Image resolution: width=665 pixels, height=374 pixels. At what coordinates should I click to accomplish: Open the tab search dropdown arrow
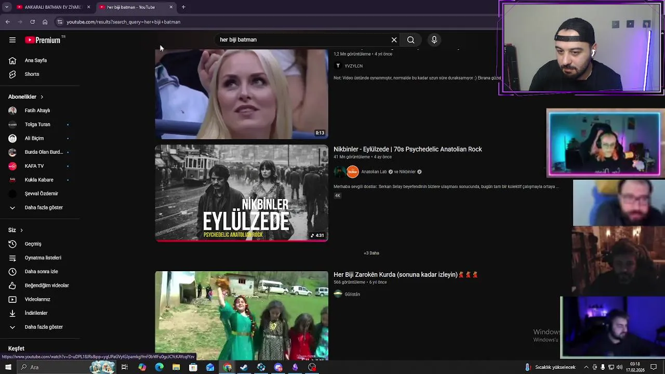(x=7, y=7)
